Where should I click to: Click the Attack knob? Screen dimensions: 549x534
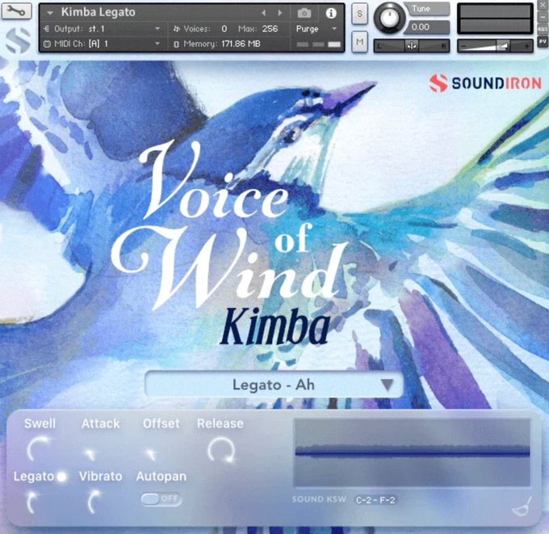click(90, 454)
